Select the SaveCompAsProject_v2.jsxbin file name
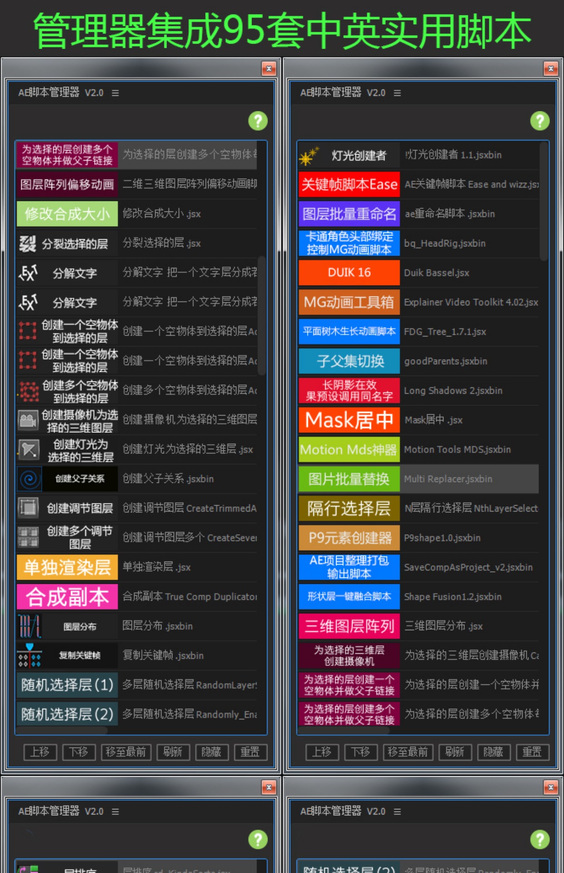This screenshot has height=873, width=564. point(468,567)
